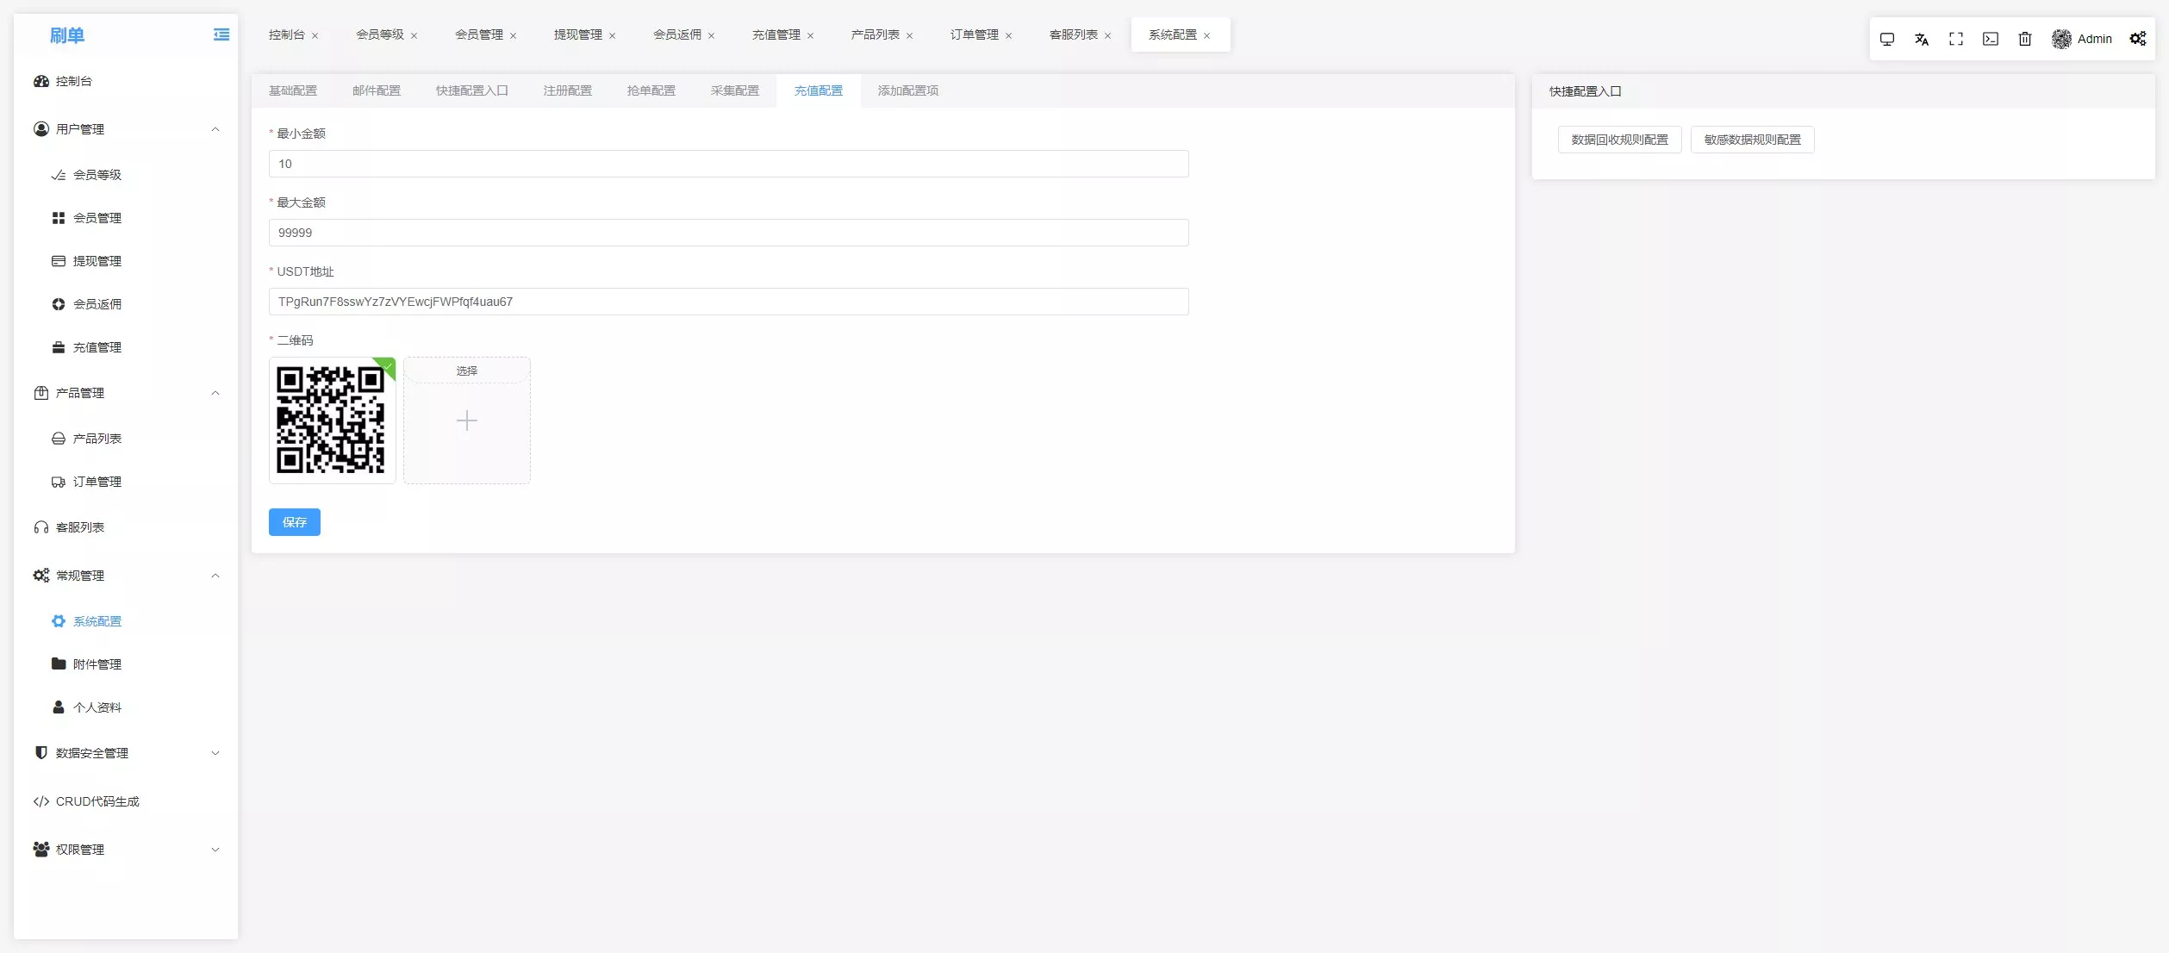Click the 最大金额 input field
This screenshot has width=2169, height=953.
tap(729, 233)
